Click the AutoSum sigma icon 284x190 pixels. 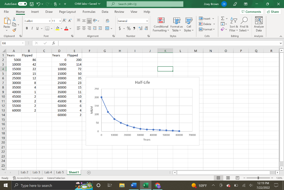(x=223, y=18)
